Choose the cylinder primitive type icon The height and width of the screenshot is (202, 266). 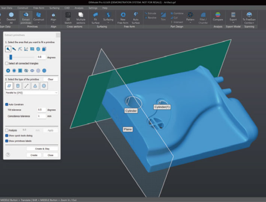[x=17, y=86]
